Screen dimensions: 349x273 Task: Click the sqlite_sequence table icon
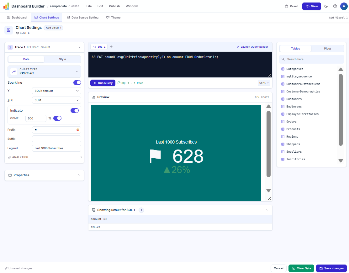coord(283,76)
